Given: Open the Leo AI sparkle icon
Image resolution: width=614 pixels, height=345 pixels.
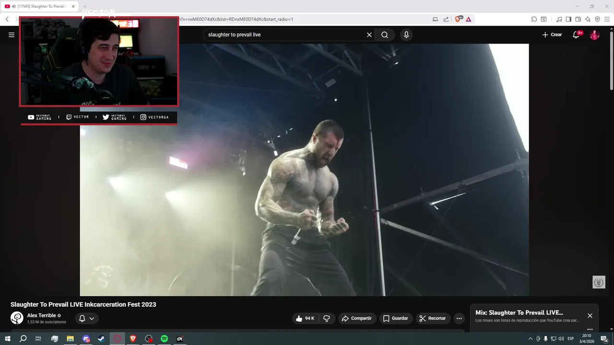Looking at the screenshot, I should click(x=588, y=19).
